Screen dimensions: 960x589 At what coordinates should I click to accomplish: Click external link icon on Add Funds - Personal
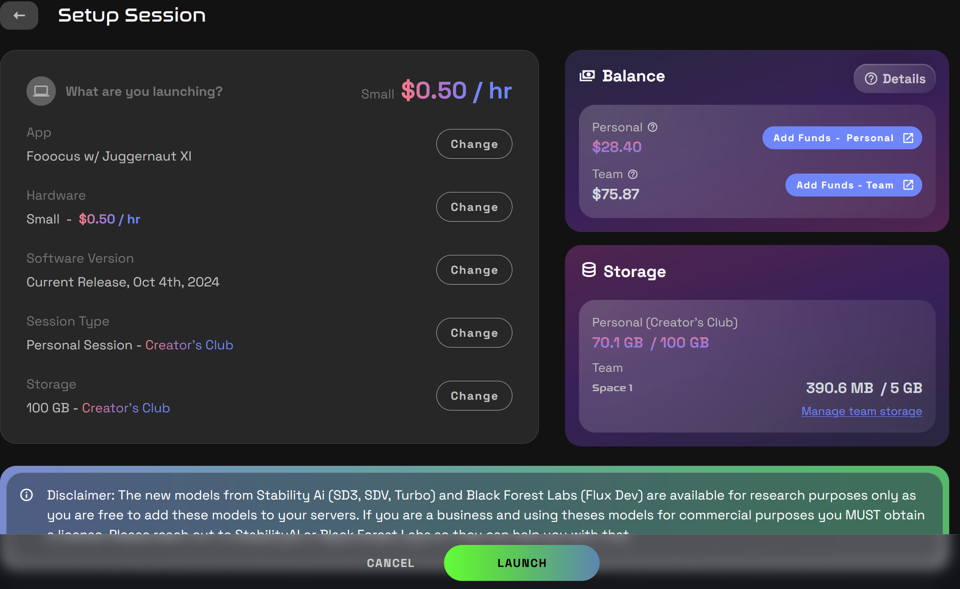coord(909,138)
